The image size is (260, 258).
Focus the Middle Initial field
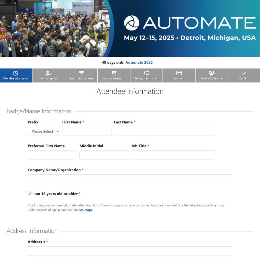[104, 155]
